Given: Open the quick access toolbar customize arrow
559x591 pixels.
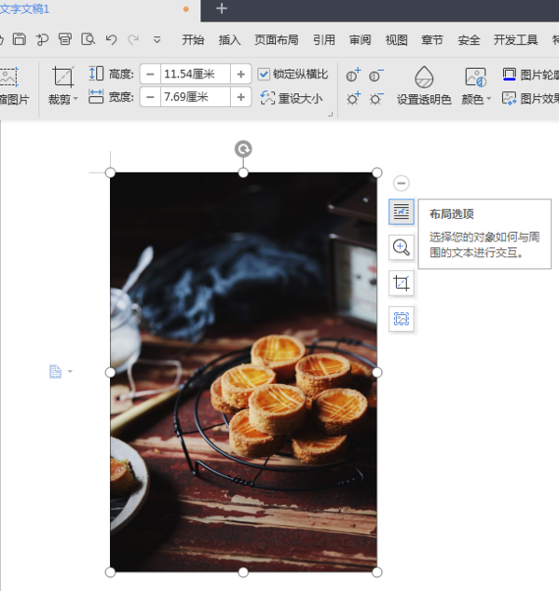Looking at the screenshot, I should [157, 39].
